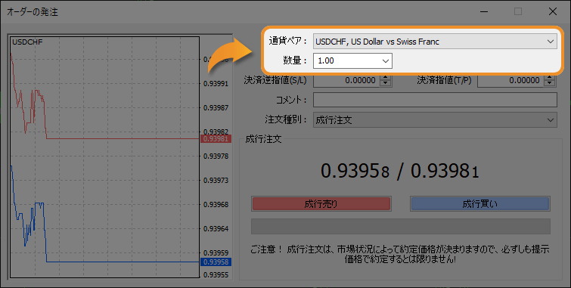Open the 注文種別 order type dropdown
The width and height of the screenshot is (571, 288).
point(435,119)
